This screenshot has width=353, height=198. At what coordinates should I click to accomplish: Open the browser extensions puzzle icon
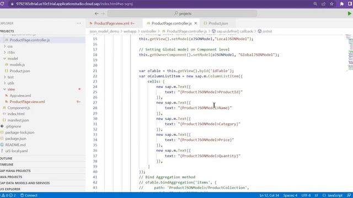342,4
